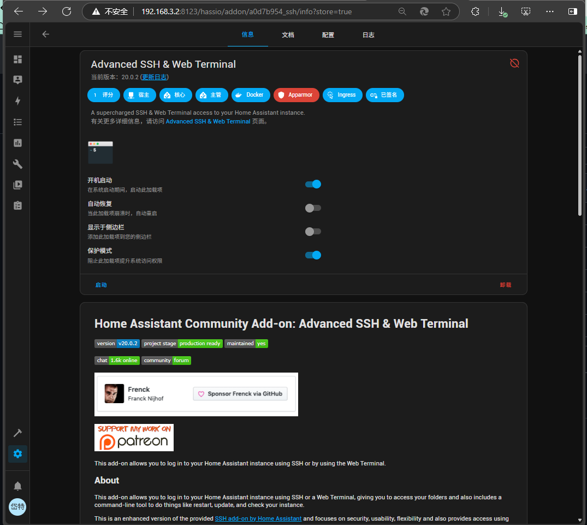The image size is (587, 525).
Task: Disable the 开机启动 toggle
Action: [313, 184]
